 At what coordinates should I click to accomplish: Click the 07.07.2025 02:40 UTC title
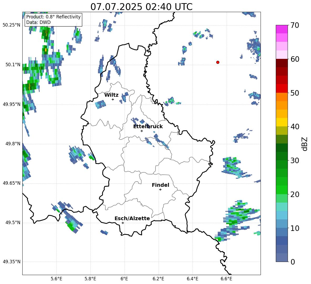(141, 7)
